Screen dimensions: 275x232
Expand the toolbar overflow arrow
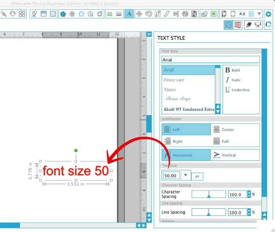pyautogui.click(x=259, y=14)
